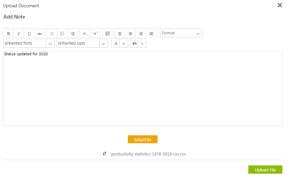287x175 pixels.
Task: Justify the note text
Action: point(151,33)
